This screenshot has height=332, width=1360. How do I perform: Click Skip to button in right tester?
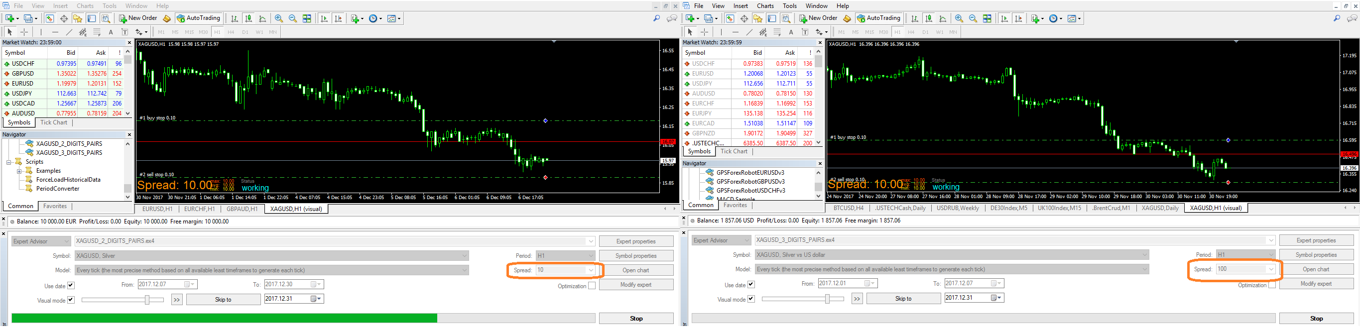(903, 299)
